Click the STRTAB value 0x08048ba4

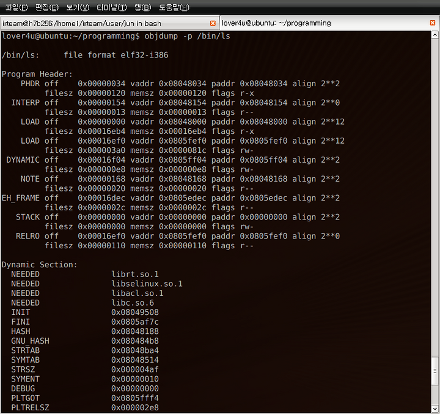(x=135, y=351)
